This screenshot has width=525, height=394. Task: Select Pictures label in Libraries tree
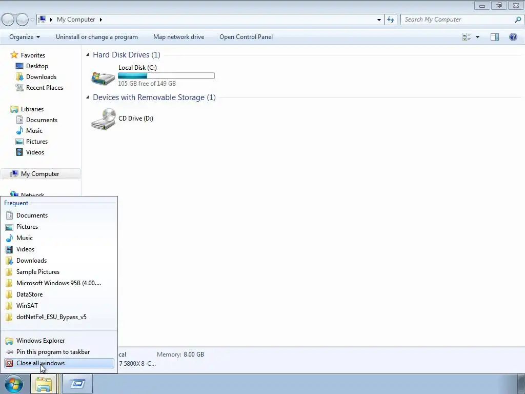click(37, 142)
